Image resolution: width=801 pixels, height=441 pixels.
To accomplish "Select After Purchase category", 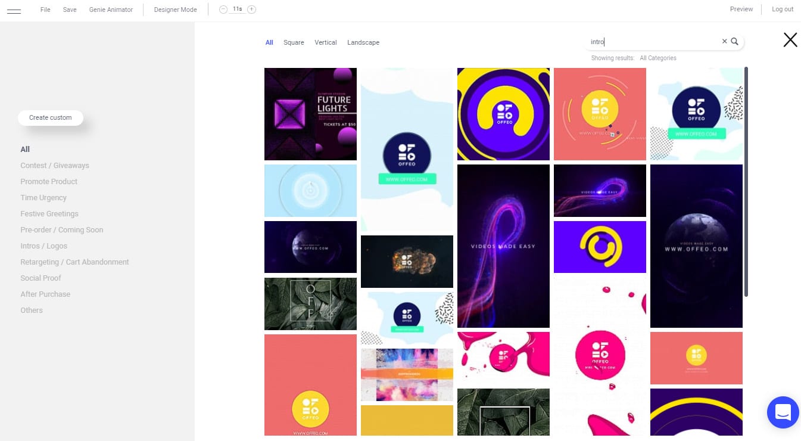I will tap(45, 294).
